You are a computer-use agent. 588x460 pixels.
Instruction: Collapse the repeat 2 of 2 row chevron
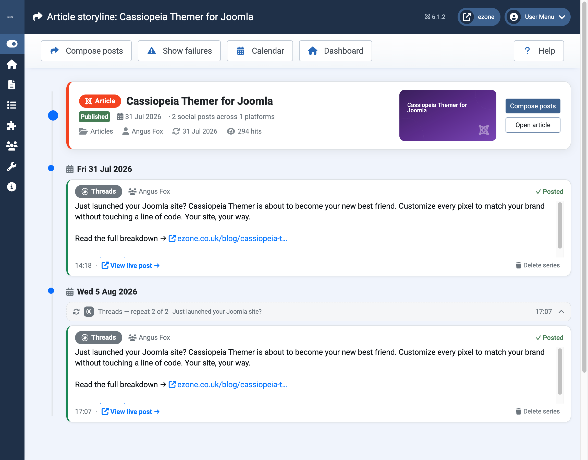(561, 312)
